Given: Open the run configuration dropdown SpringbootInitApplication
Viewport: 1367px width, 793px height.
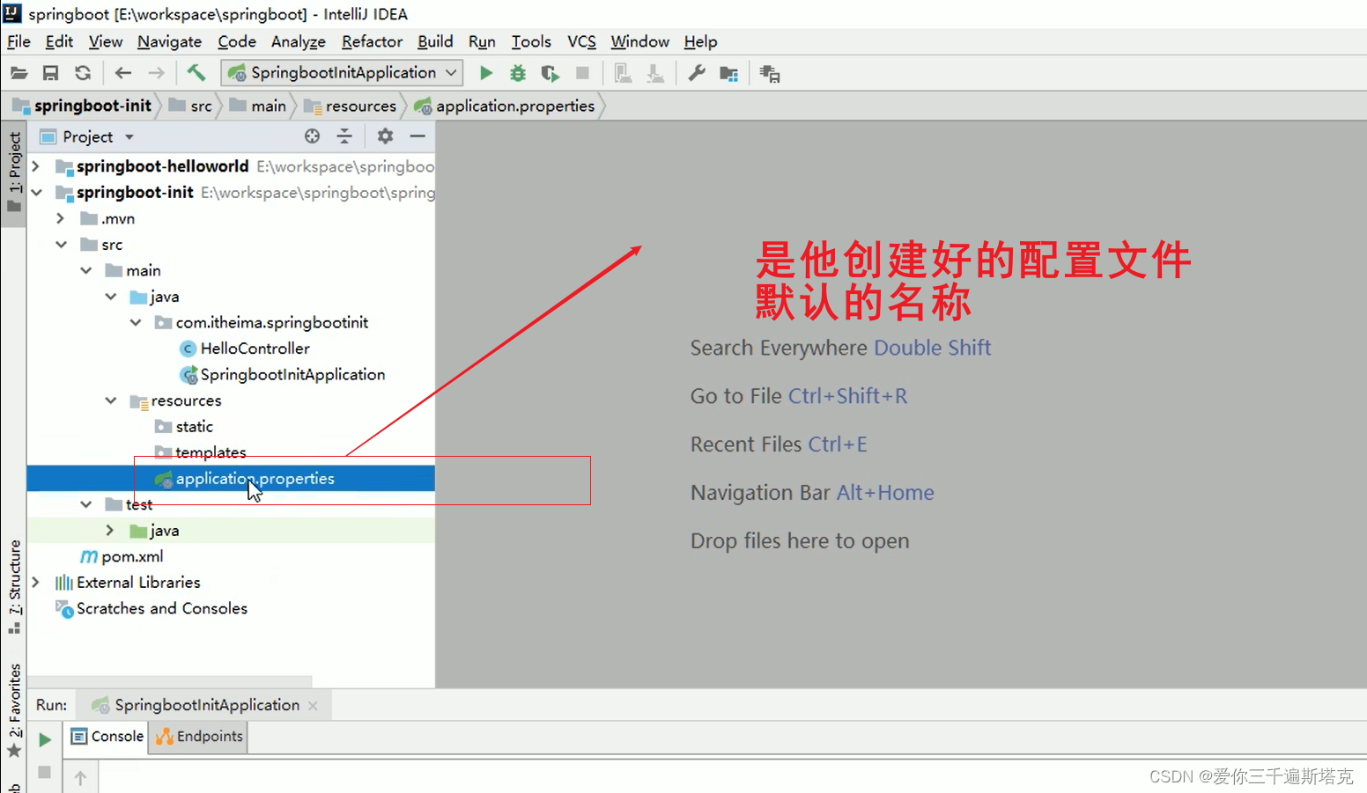Looking at the screenshot, I should [x=342, y=72].
